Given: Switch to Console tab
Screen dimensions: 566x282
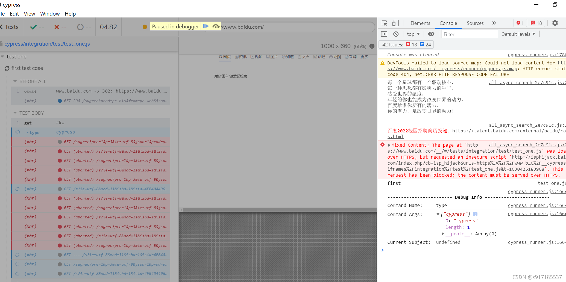Looking at the screenshot, I should 448,23.
